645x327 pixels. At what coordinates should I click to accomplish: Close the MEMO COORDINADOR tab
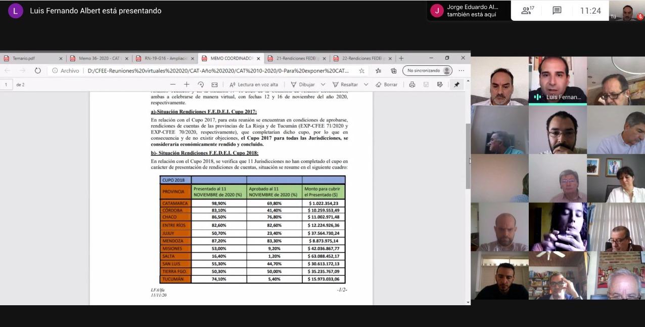258,58
